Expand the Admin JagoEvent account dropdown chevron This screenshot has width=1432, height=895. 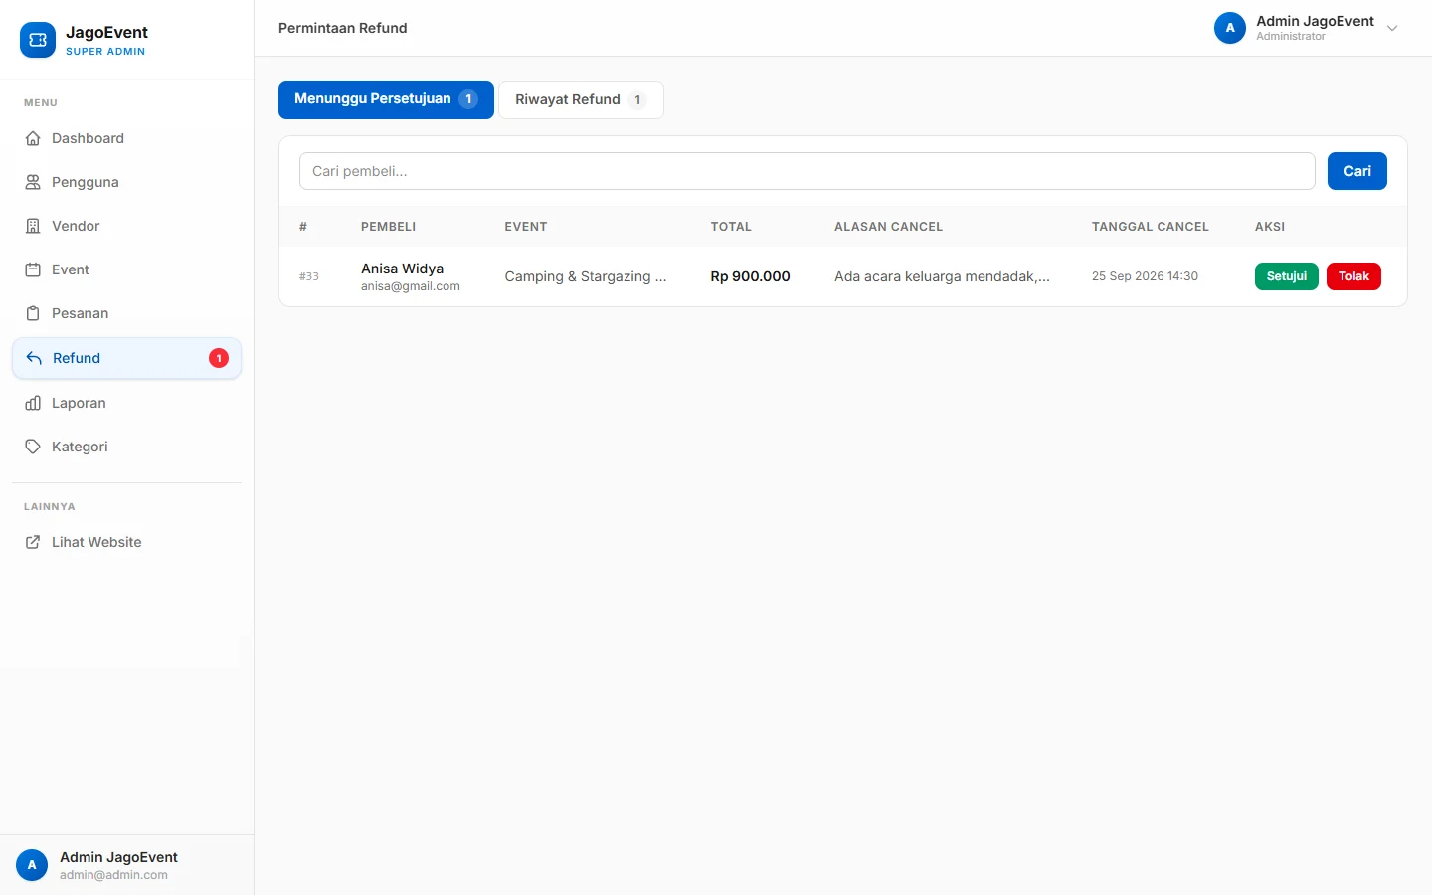click(x=1392, y=28)
